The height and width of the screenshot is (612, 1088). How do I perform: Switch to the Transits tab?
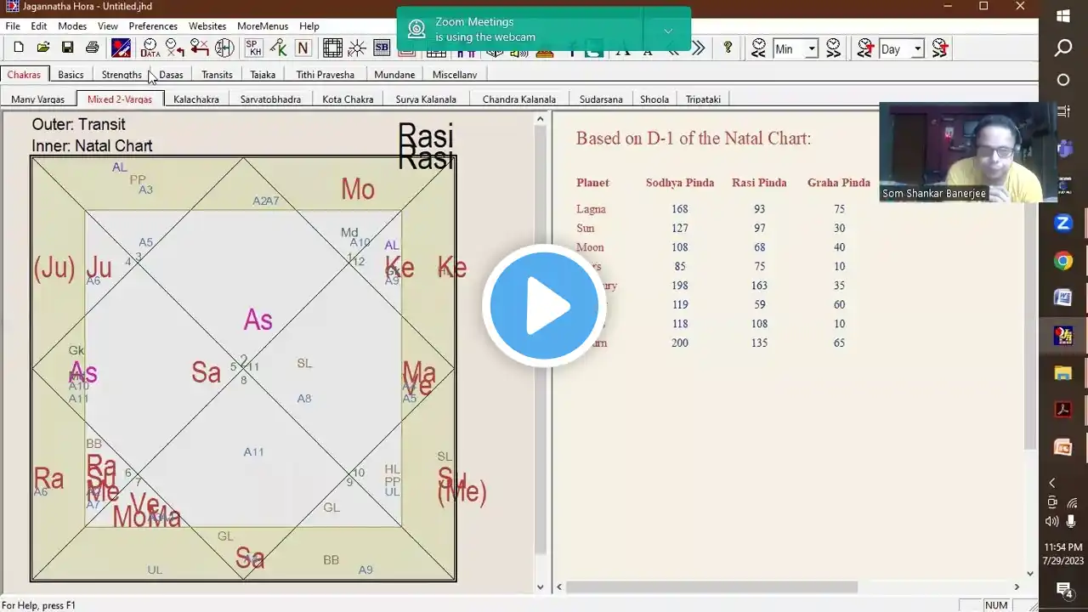click(x=217, y=75)
